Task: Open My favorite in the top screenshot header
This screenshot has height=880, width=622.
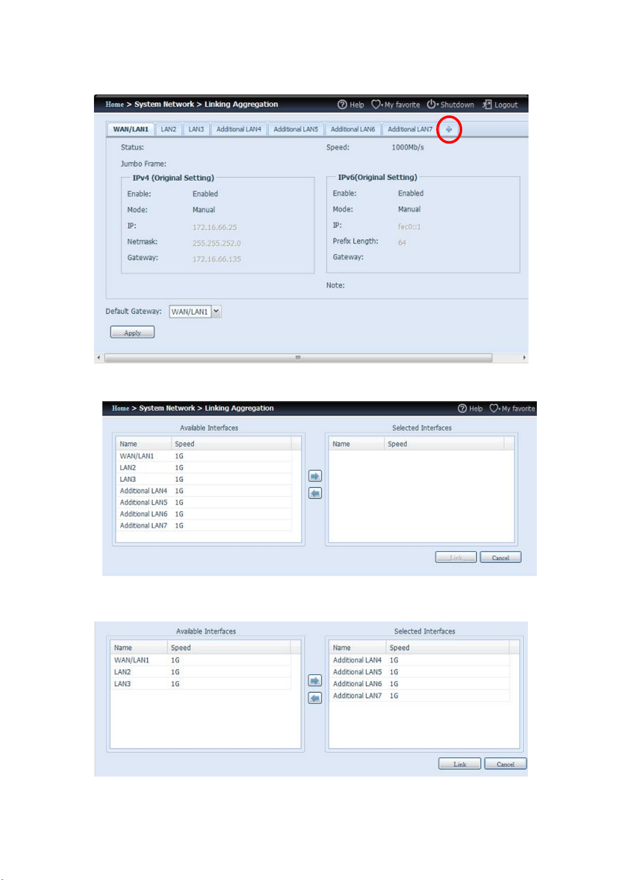Action: (x=395, y=104)
